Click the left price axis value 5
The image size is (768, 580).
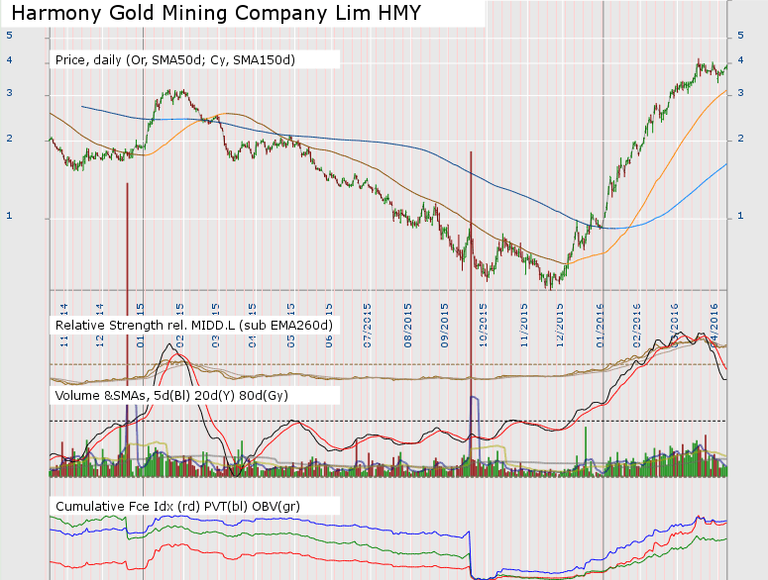tap(9, 36)
